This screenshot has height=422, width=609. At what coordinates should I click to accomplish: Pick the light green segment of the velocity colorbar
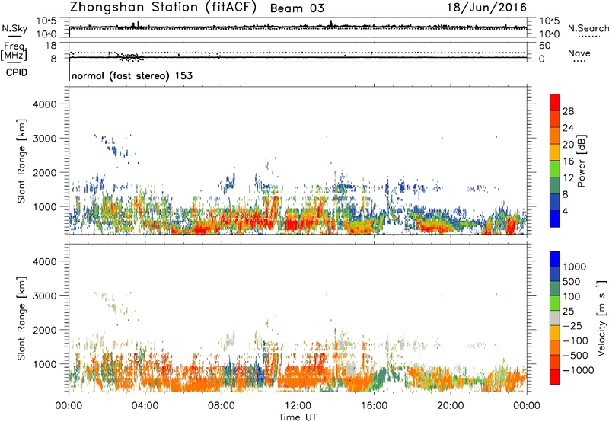click(x=555, y=303)
